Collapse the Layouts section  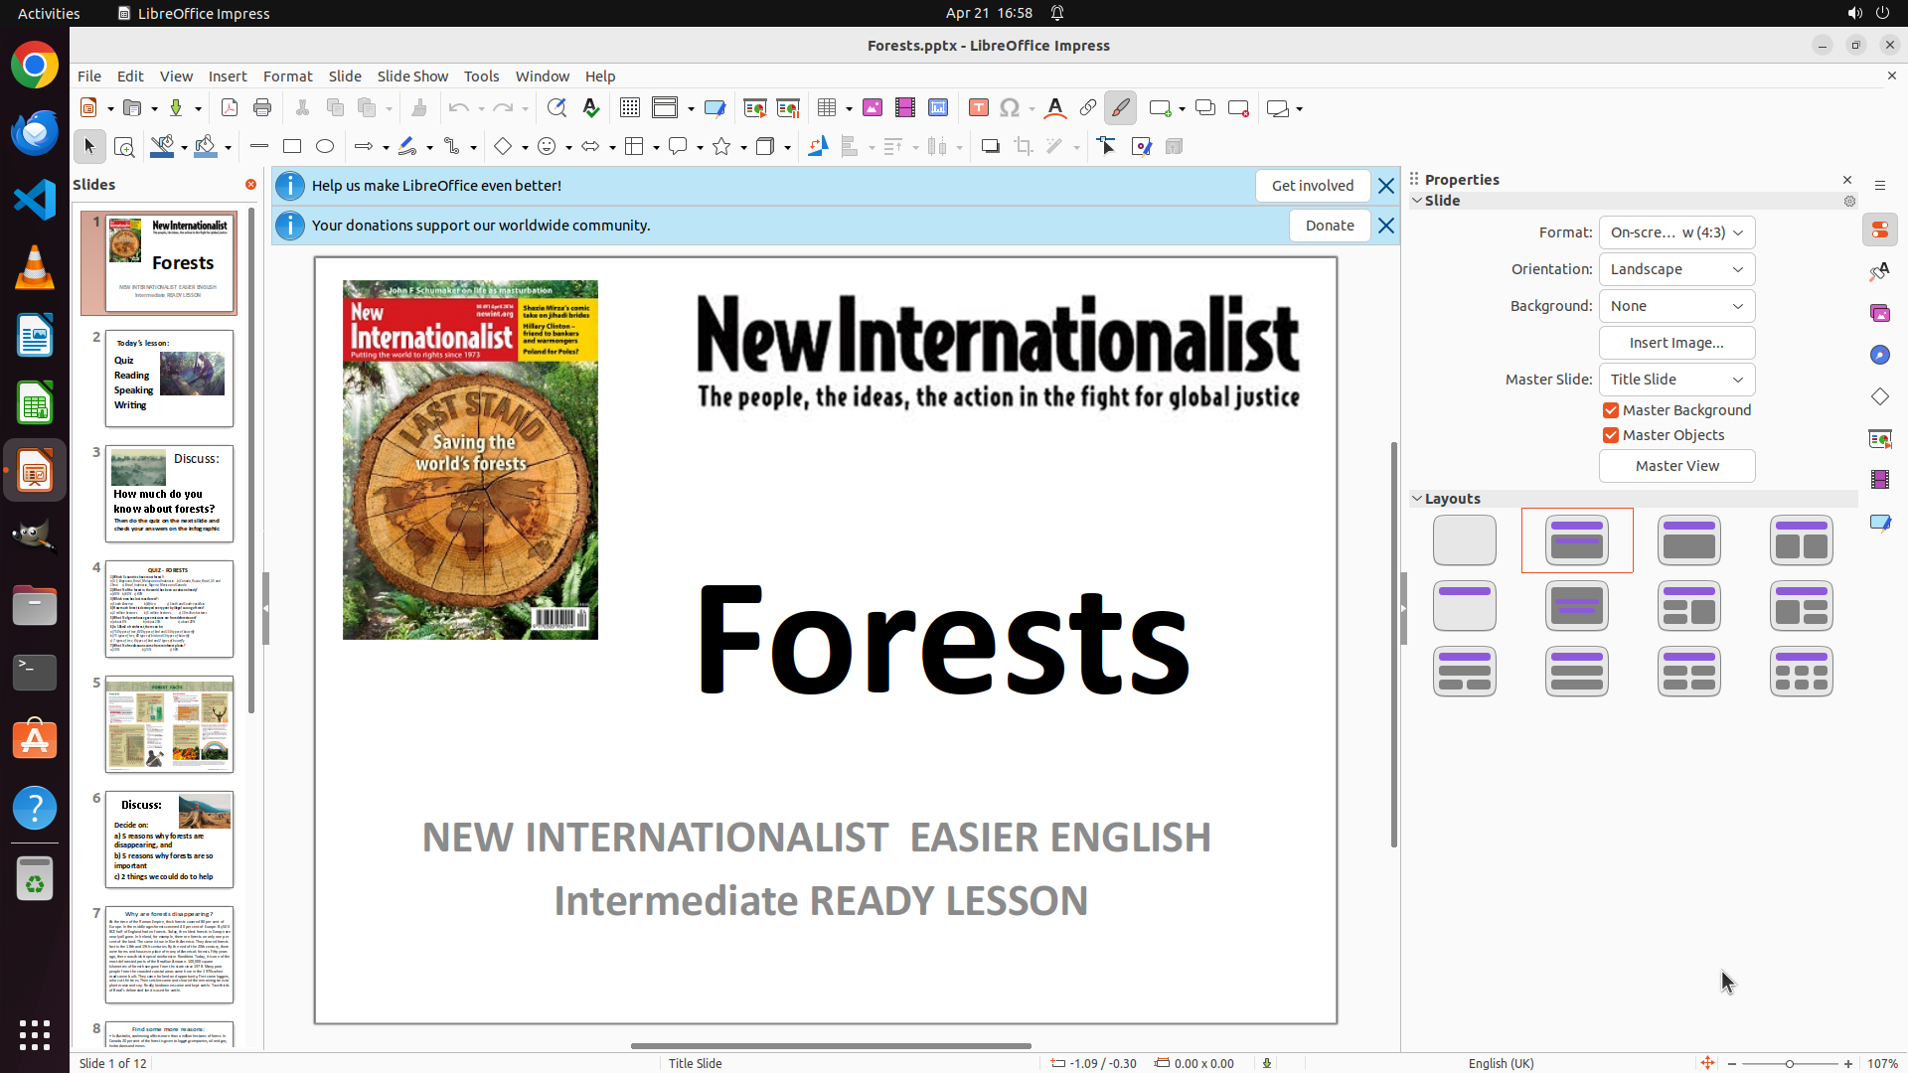click(1417, 499)
